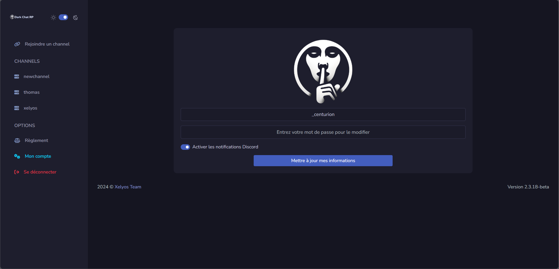Click the logout arrow icon
This screenshot has width=559, height=269.
[17, 172]
